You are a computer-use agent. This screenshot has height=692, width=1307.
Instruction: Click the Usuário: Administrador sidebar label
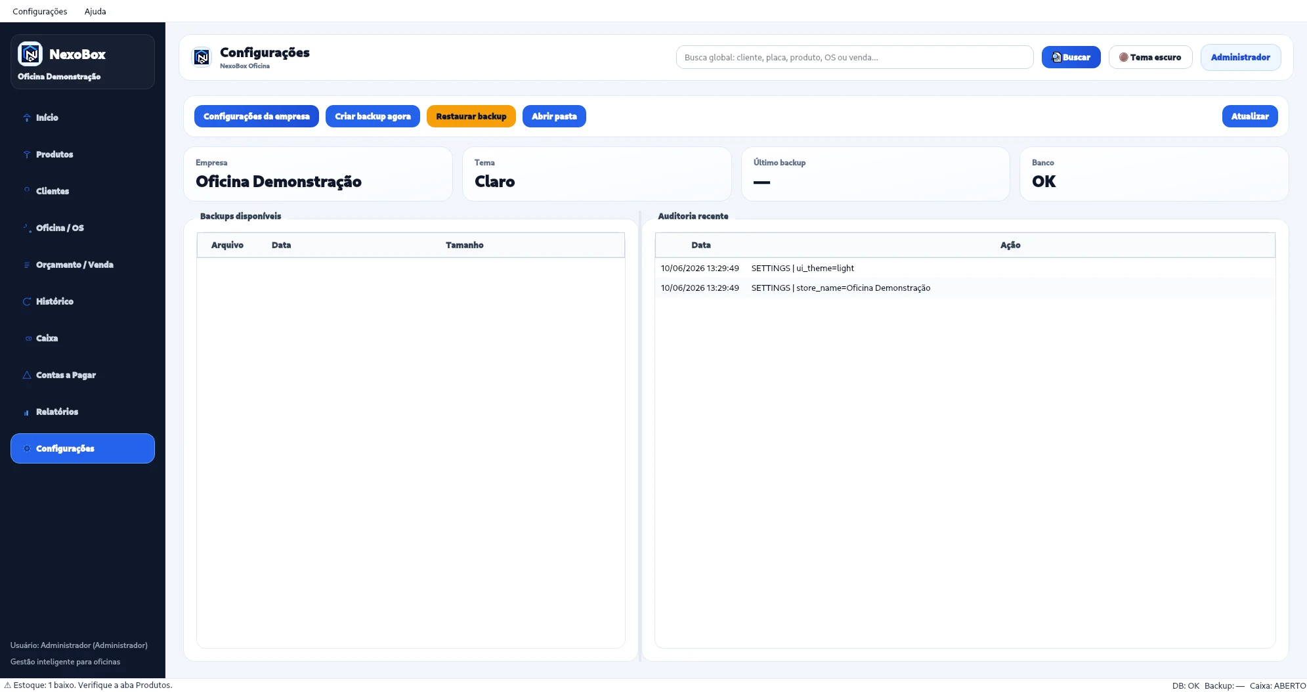click(x=79, y=645)
